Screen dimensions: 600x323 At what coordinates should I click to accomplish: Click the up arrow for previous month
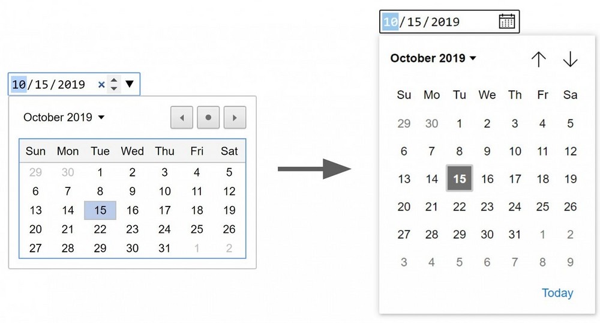(x=539, y=59)
